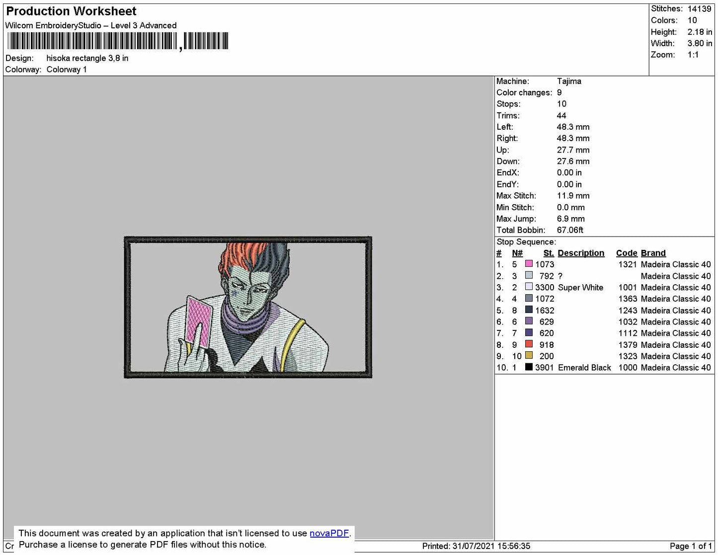Viewport: 718px width, 555px height.
Task: Click the Width value 3.80 in
Action: [x=700, y=43]
